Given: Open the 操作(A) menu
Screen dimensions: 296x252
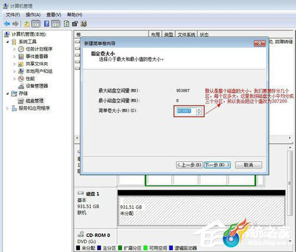Looking at the screenshot, I should coord(33,15).
